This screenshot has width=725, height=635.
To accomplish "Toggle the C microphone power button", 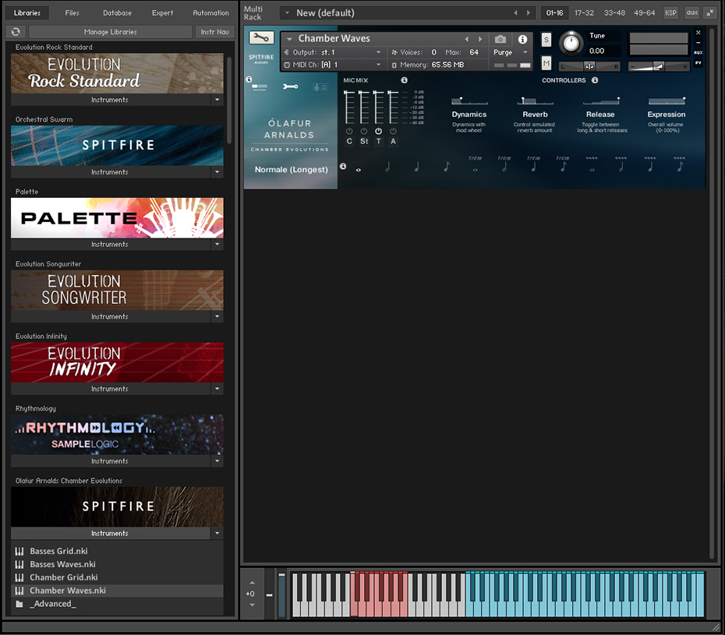I will 349,131.
